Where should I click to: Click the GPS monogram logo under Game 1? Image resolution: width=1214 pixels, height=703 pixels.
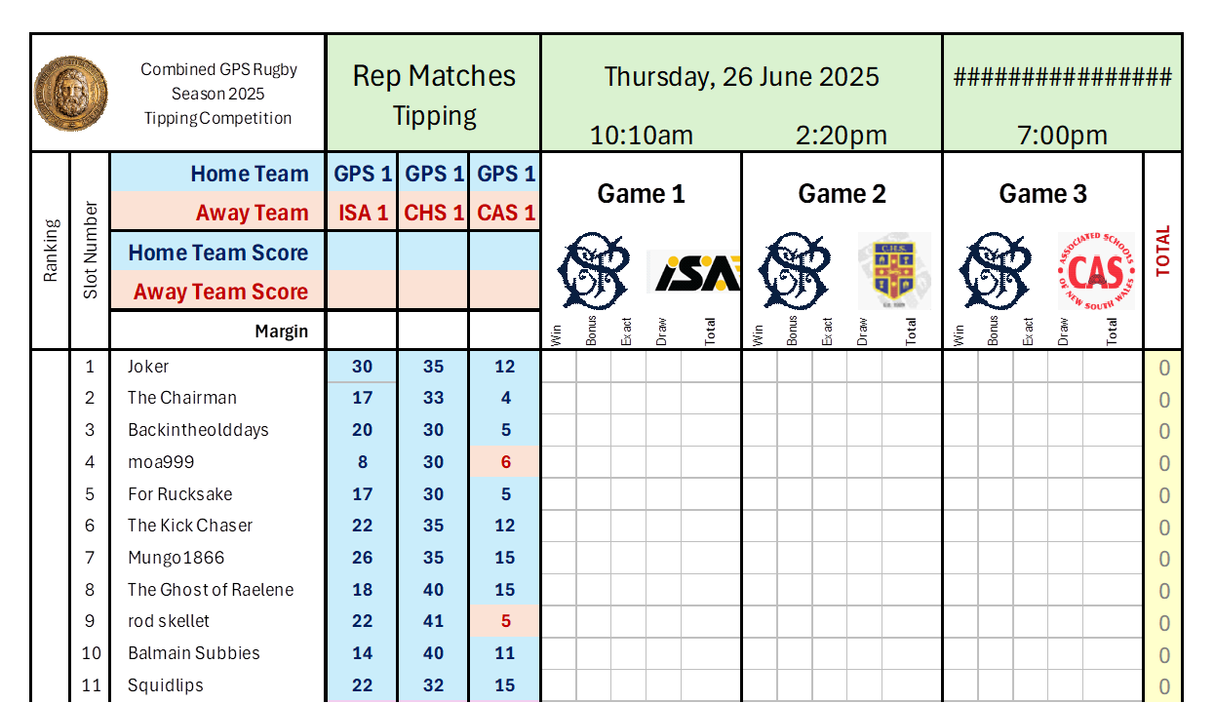pyautogui.click(x=595, y=271)
